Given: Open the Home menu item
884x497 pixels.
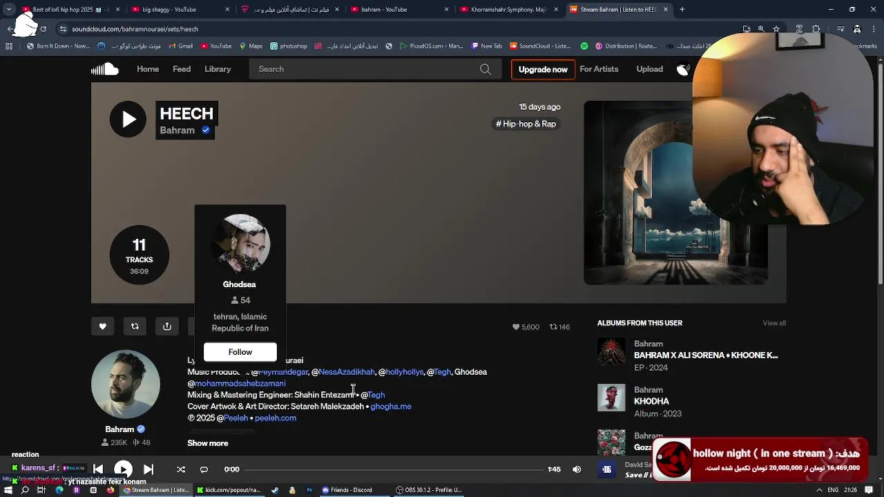Looking at the screenshot, I should [148, 69].
